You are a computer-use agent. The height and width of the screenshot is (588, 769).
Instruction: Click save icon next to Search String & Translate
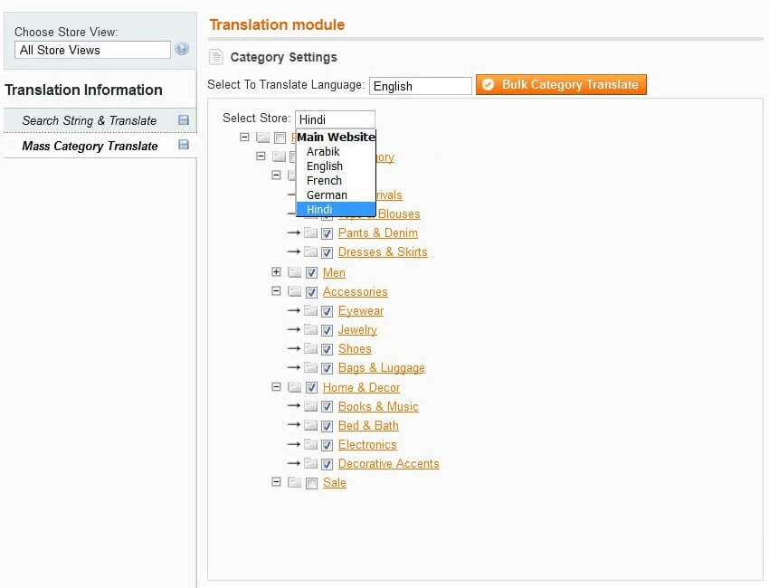pyautogui.click(x=184, y=120)
